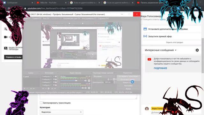This screenshot has width=204, height=115.
Task: Open Устройство воспроизведения gear settings
Action: 89,88
